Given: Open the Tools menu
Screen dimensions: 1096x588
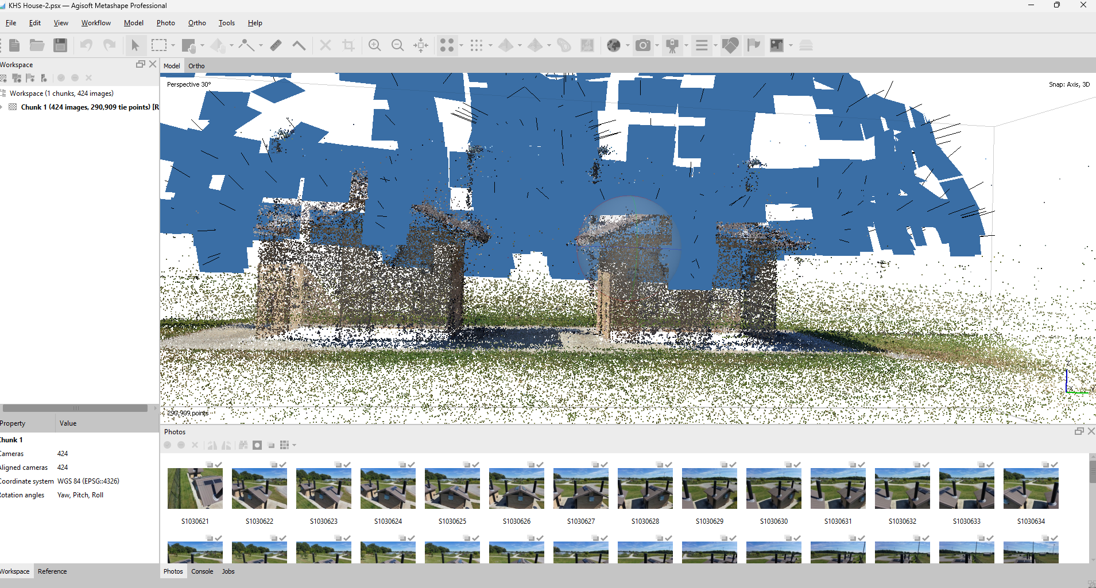Looking at the screenshot, I should tap(227, 23).
